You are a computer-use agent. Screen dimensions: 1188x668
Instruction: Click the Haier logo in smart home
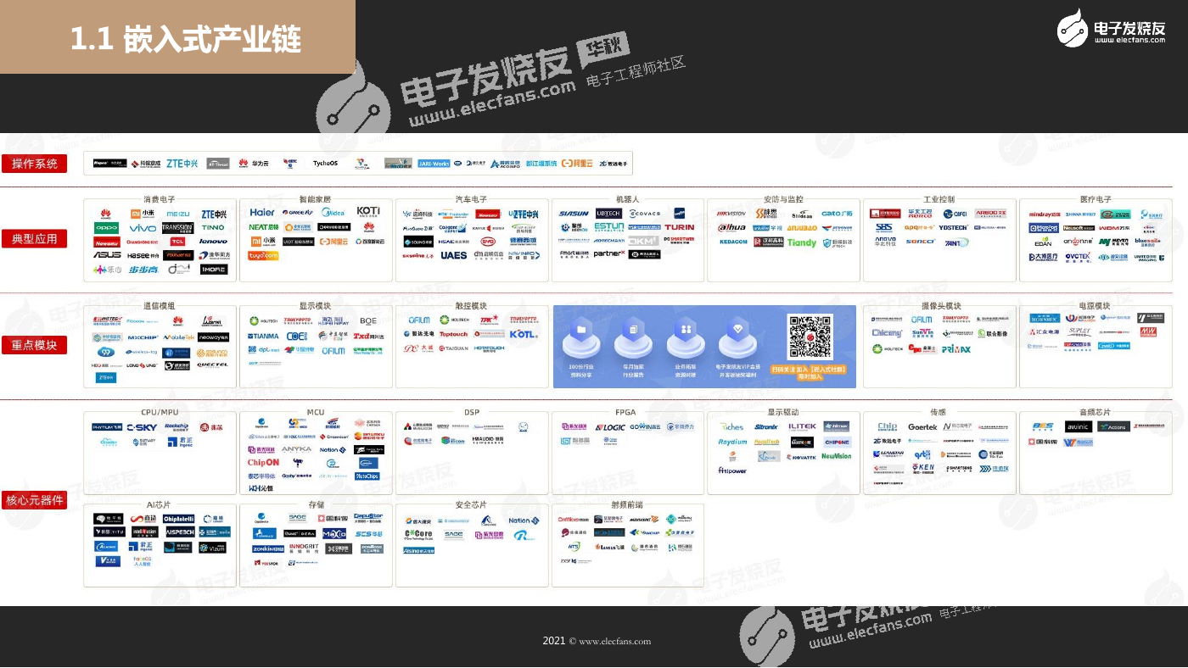point(262,212)
